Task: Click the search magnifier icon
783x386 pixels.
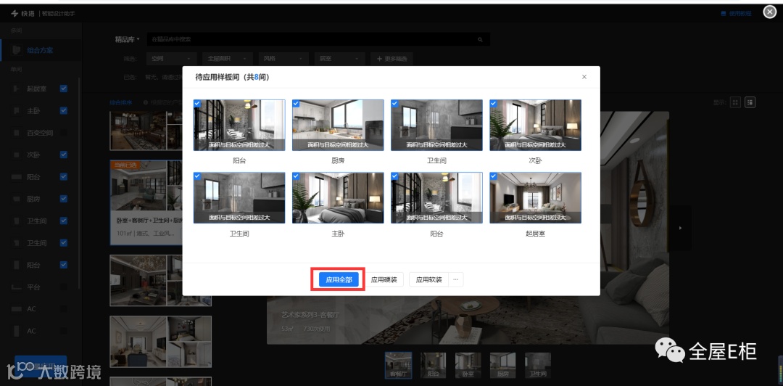Action: 481,39
